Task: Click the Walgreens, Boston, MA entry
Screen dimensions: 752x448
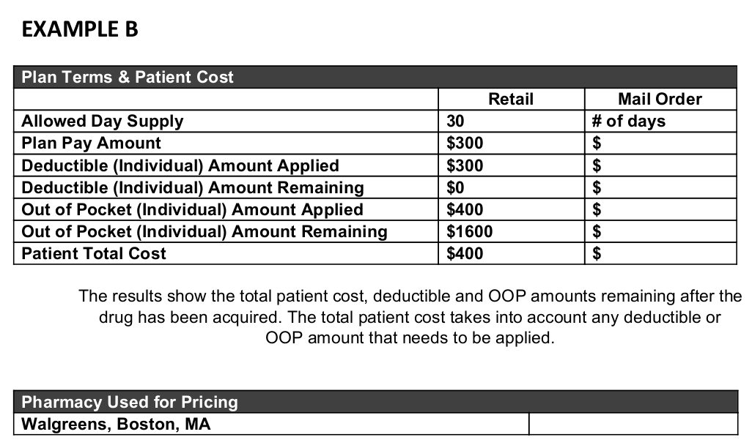Action: tap(116, 424)
